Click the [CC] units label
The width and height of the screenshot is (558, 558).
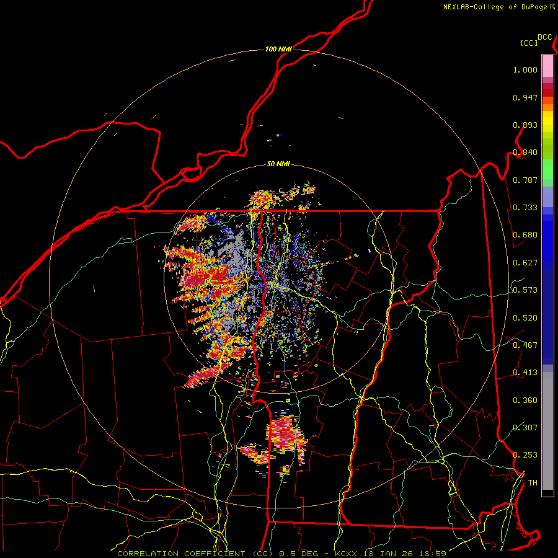529,43
